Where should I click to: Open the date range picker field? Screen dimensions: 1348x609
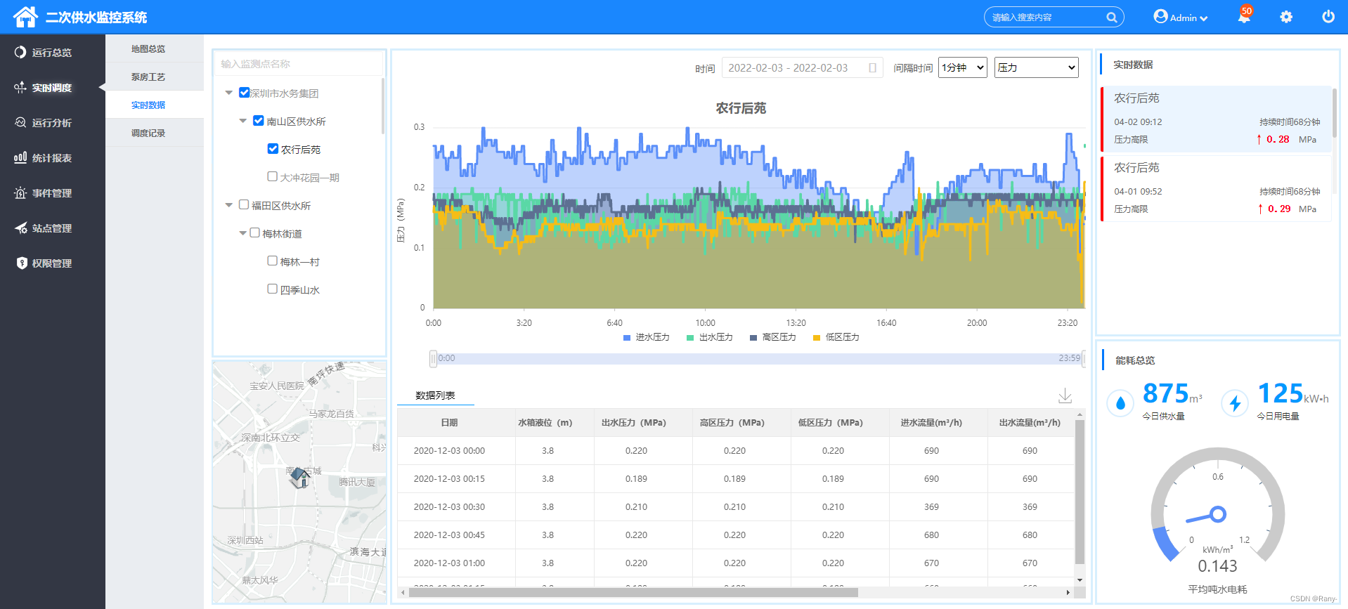pyautogui.click(x=802, y=68)
